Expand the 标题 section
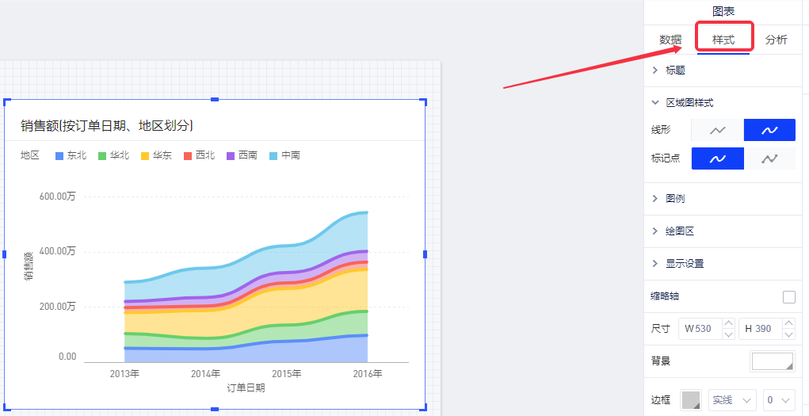 [675, 71]
